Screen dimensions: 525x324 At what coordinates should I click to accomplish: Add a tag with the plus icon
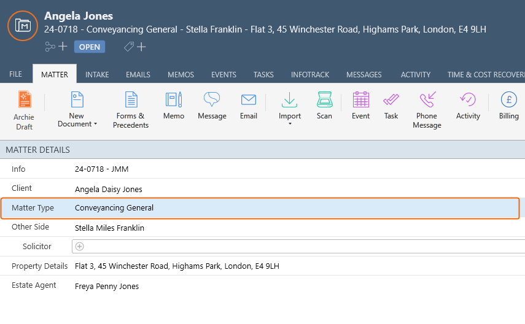141,47
